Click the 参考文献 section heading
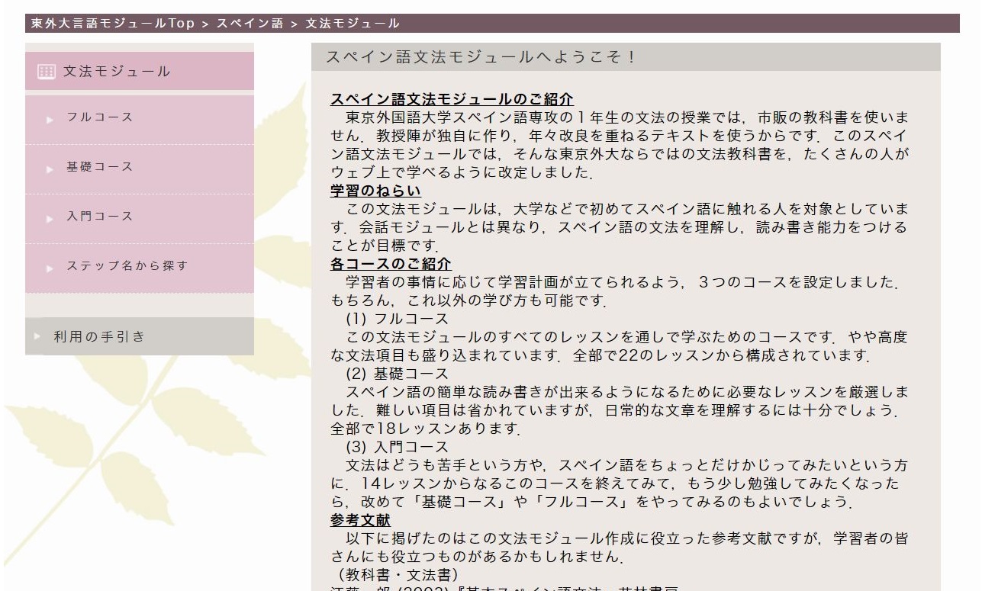Image resolution: width=982 pixels, height=591 pixels. (x=360, y=520)
